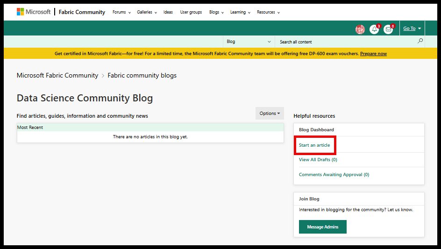The image size is (441, 249).
Task: Open the Fabric Community home link
Action: [82, 12]
